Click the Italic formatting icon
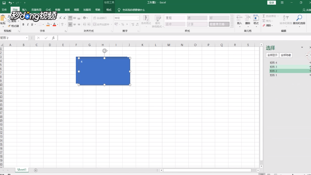Image resolution: width=311 pixels, height=175 pixels. [28, 24]
